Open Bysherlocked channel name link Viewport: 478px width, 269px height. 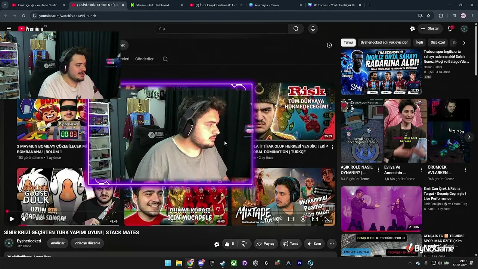(29, 241)
